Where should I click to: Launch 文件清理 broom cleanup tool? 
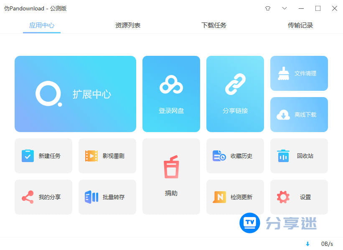coord(299,73)
